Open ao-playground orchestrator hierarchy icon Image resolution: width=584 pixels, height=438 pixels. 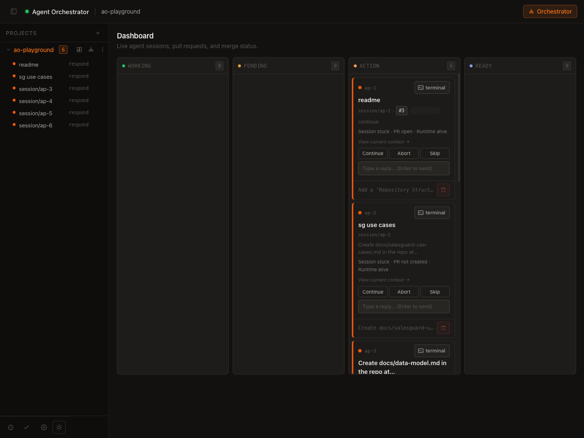(91, 50)
